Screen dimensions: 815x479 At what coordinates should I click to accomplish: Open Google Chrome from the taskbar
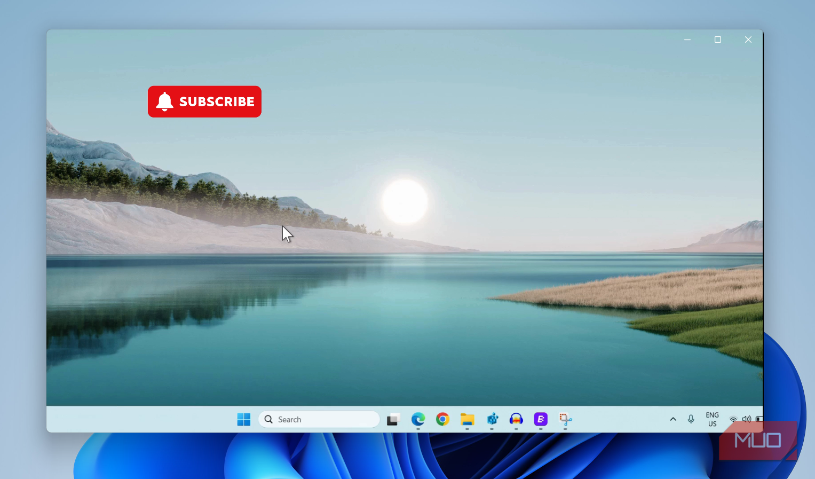tap(442, 420)
